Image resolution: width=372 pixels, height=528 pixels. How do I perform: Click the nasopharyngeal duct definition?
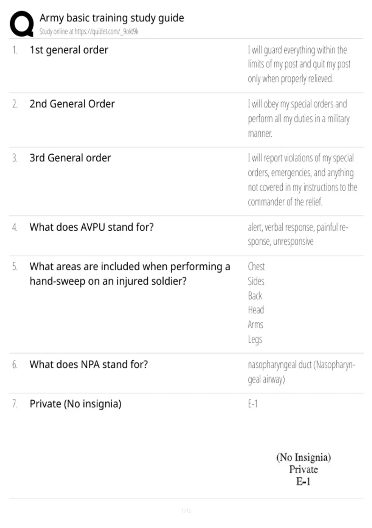(301, 372)
